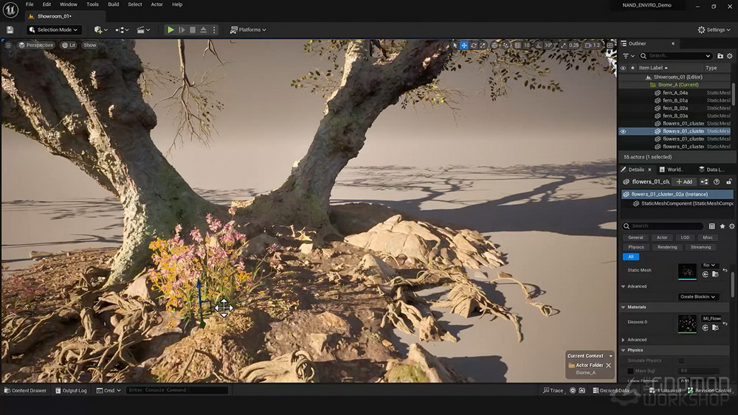
Task: Click the Add component button
Action: 684,182
